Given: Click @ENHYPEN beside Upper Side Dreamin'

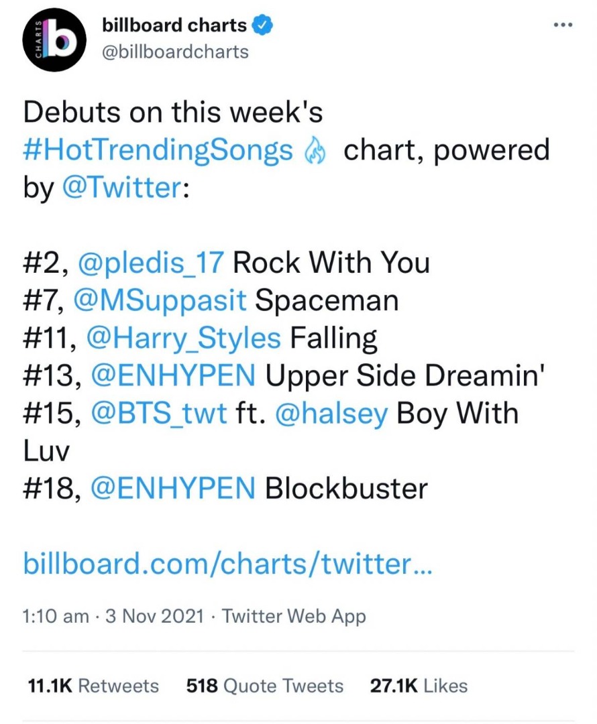Looking at the screenshot, I should tap(172, 375).
